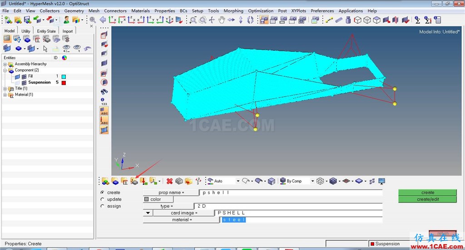Click the selector arrow icon in browser
The height and width of the screenshot is (250, 465).
(45, 49)
